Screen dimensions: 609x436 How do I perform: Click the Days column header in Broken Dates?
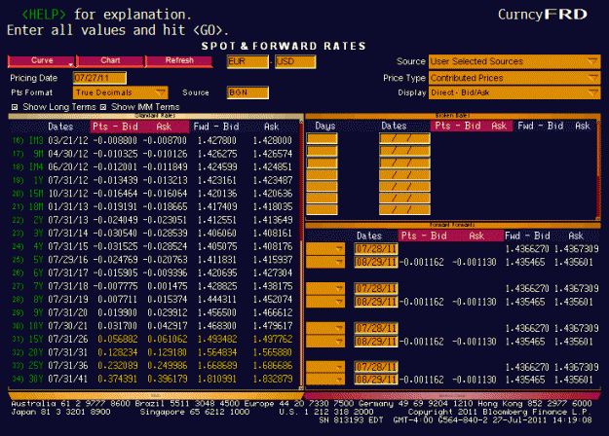click(325, 127)
